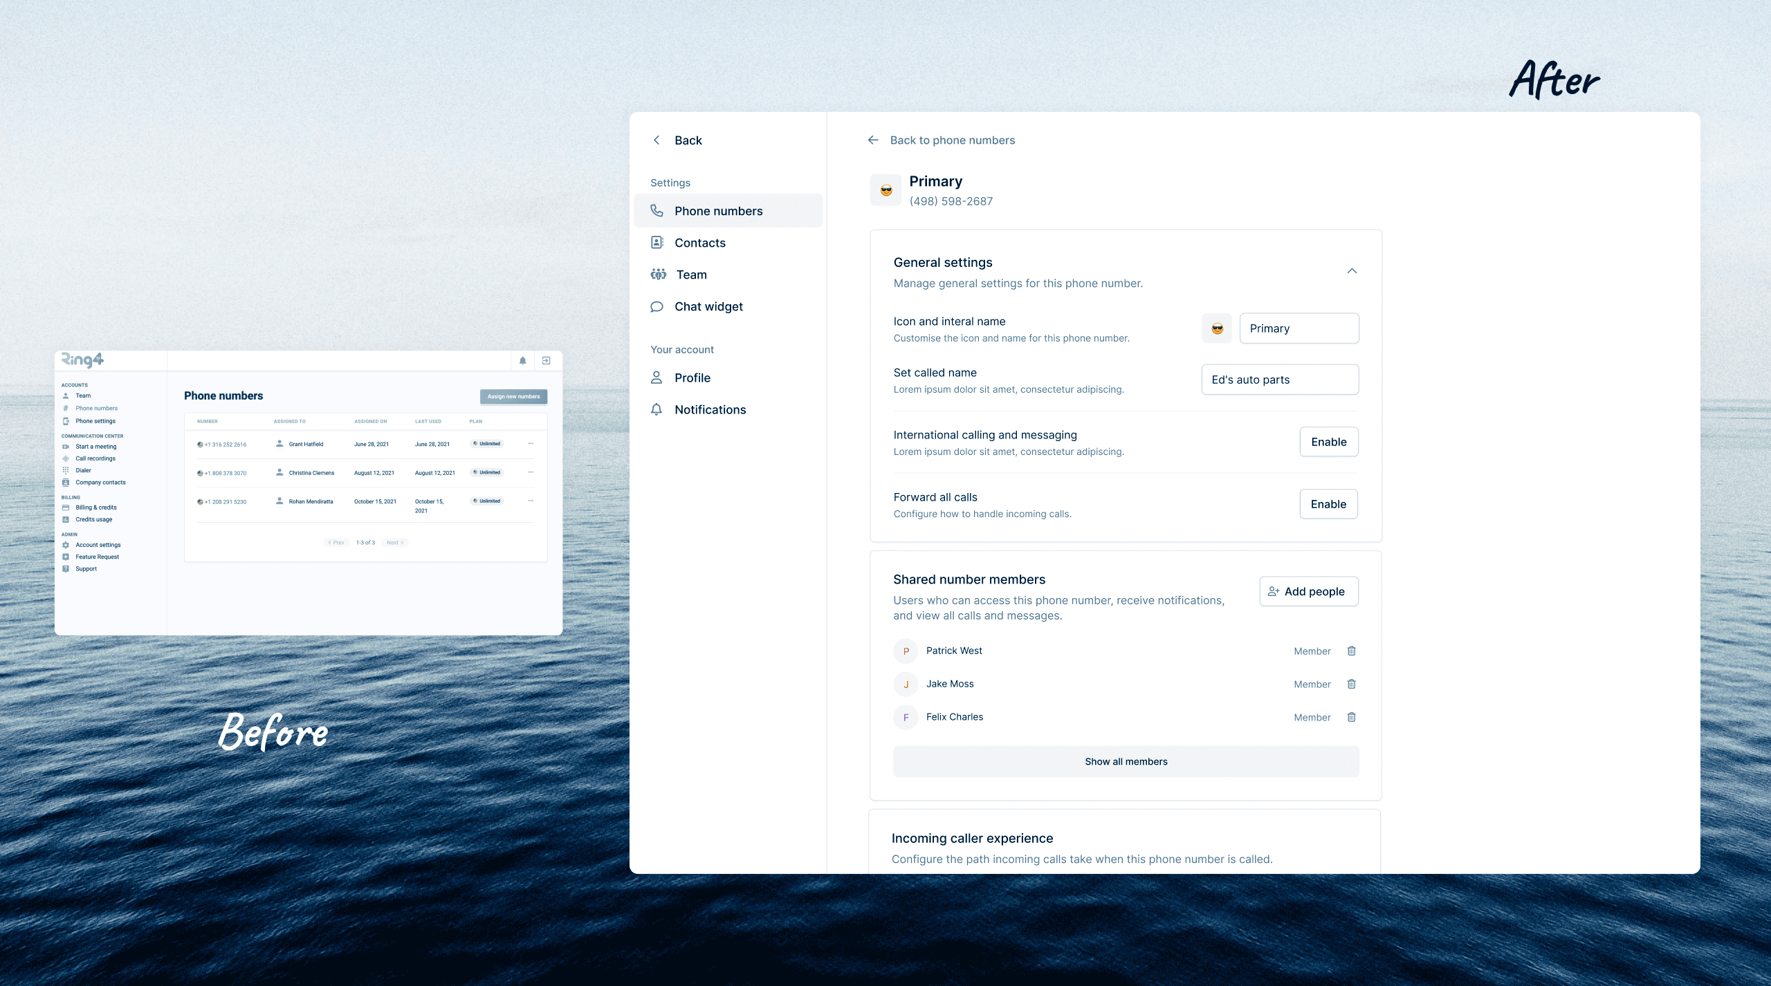Open Contacts in settings sidebar
This screenshot has height=986, width=1771.
click(699, 243)
